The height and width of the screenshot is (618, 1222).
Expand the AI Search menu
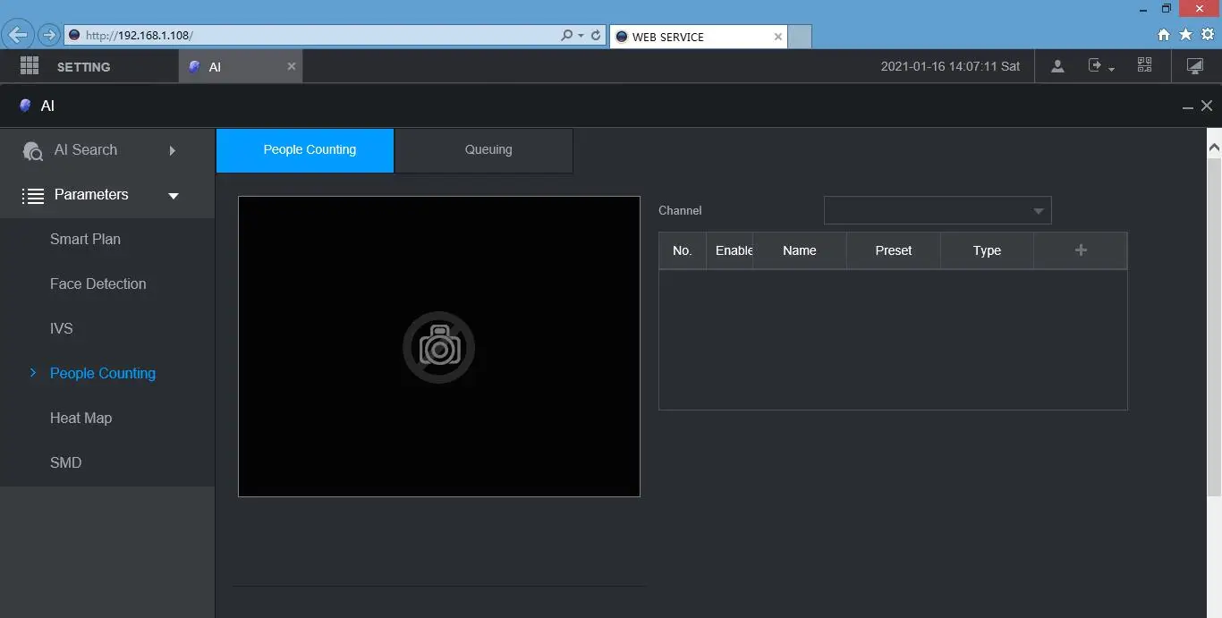(107, 150)
